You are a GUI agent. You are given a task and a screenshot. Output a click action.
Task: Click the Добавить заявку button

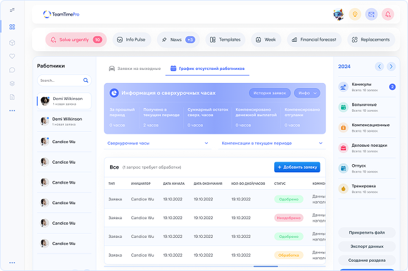pos(297,167)
